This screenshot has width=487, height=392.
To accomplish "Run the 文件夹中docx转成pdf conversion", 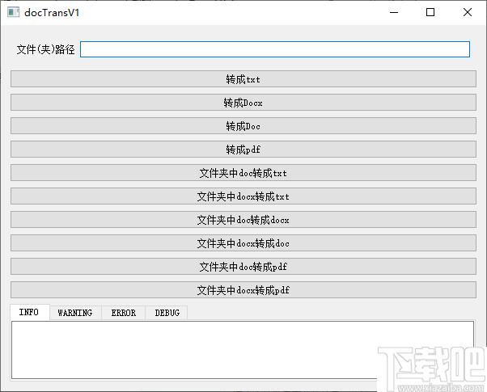I will point(243,290).
